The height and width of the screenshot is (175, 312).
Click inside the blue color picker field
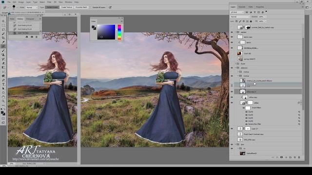coord(106,32)
